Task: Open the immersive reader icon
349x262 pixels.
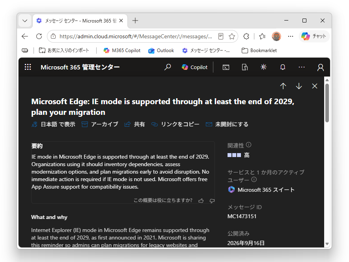Action: point(220,36)
